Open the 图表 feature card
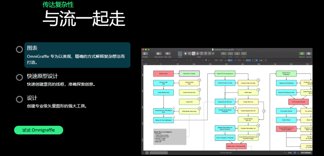The image size is (324, 156). pos(77,55)
